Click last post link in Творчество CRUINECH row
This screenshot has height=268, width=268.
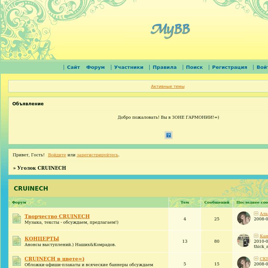[264, 214]
